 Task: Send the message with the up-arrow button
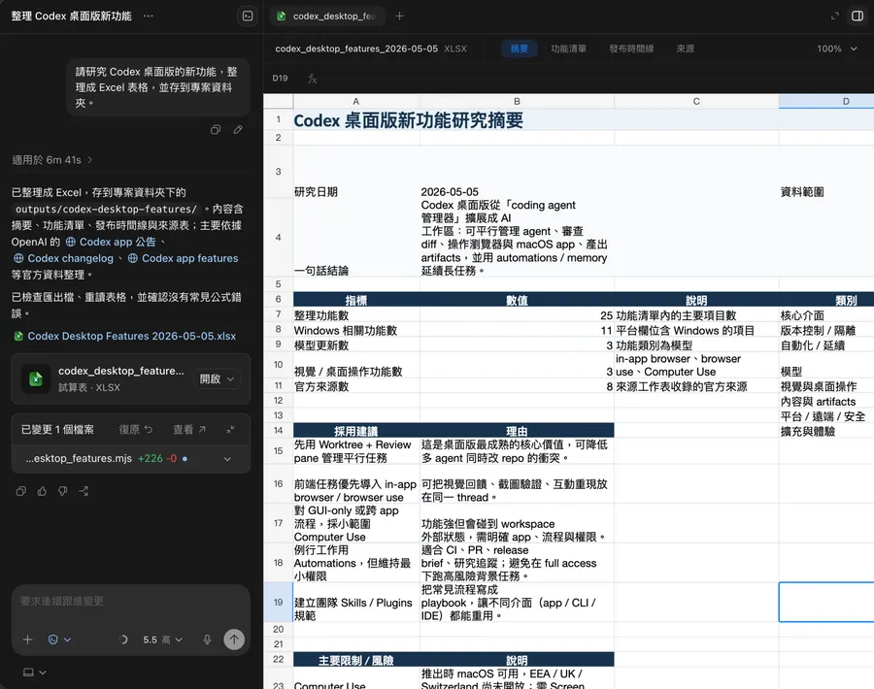pos(234,640)
